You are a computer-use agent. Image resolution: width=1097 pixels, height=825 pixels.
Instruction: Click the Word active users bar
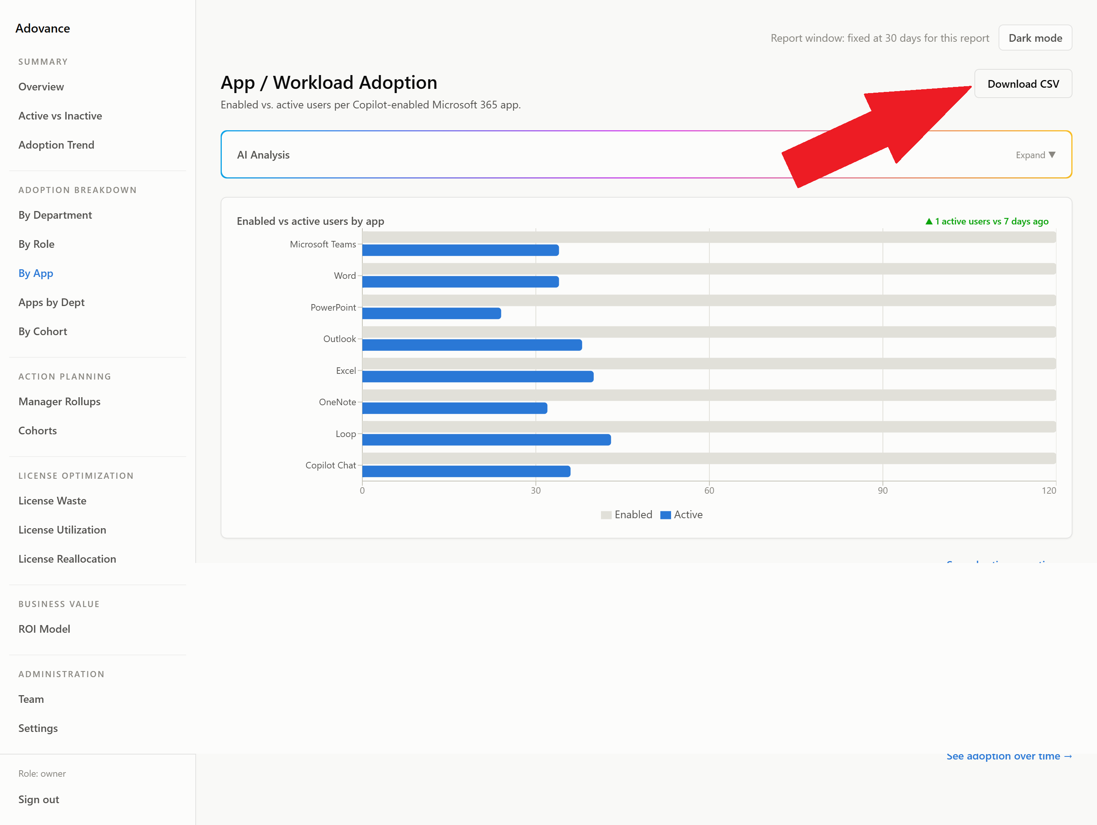pyautogui.click(x=460, y=282)
